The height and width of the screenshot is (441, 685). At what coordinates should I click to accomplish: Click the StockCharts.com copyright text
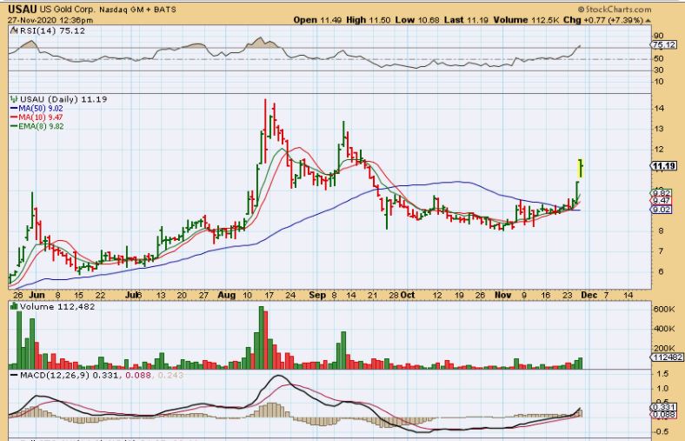615,10
